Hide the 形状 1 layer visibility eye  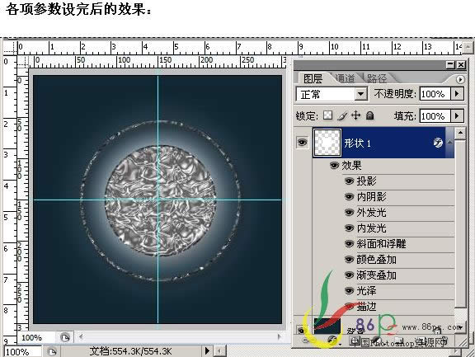302,143
